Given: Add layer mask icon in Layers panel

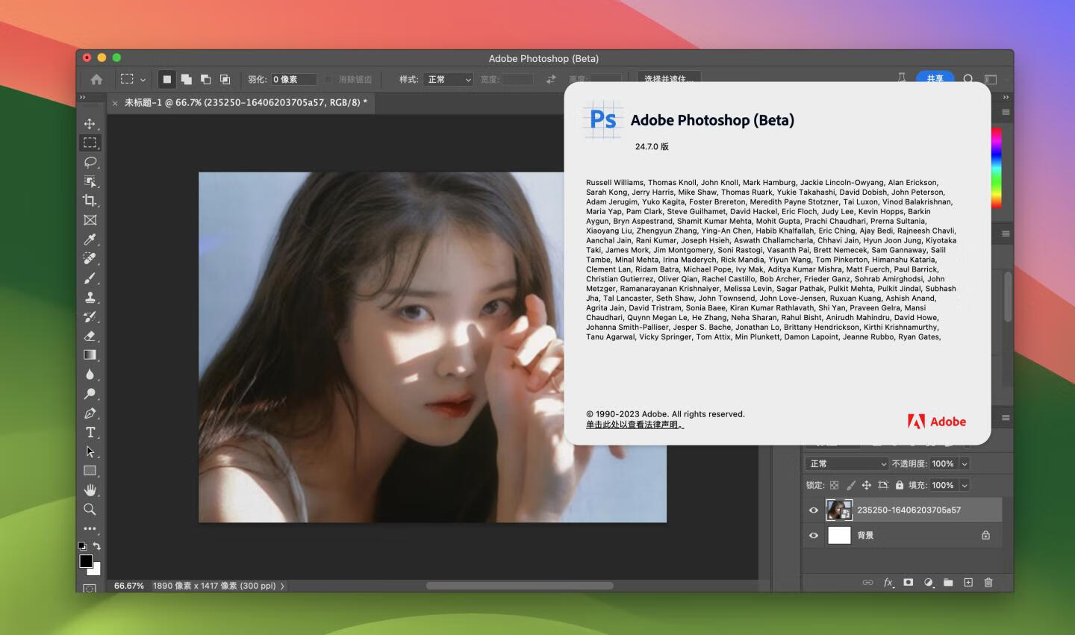Looking at the screenshot, I should (x=909, y=583).
